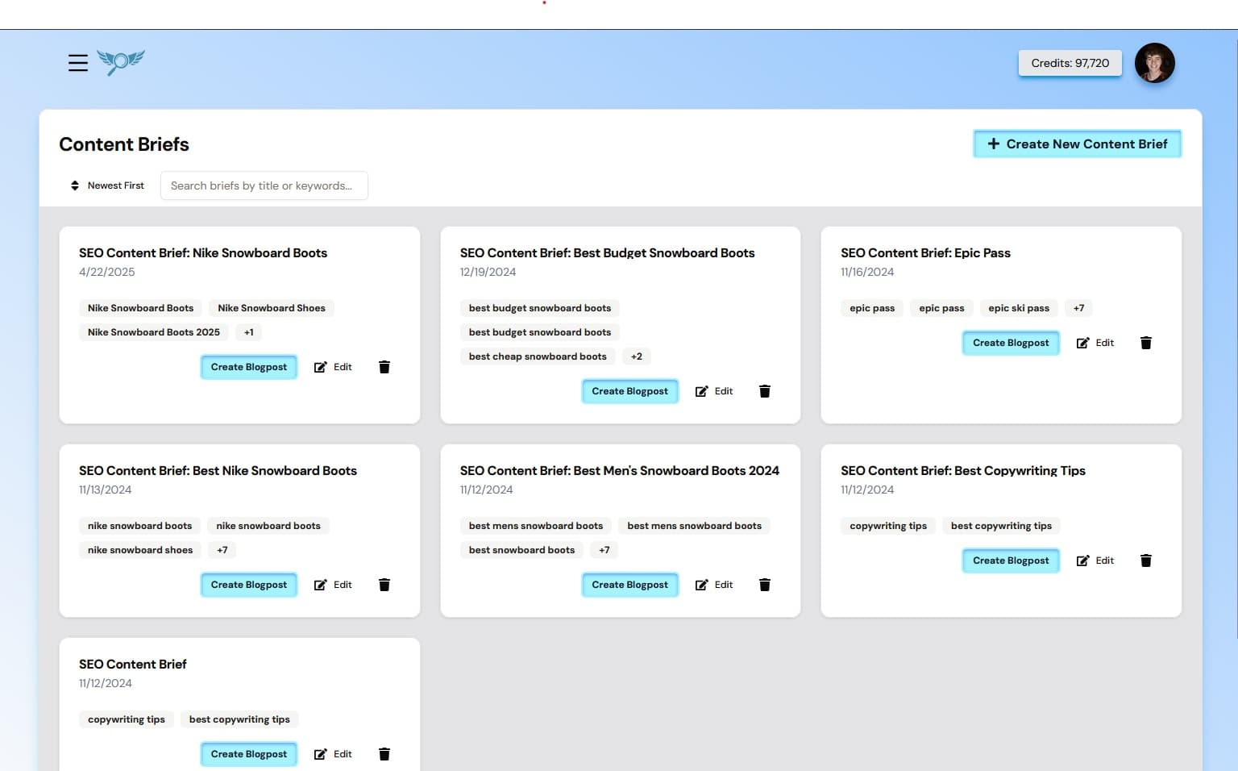1238x771 pixels.
Task: Select the copywriting tips keyword tag
Action: (887, 525)
